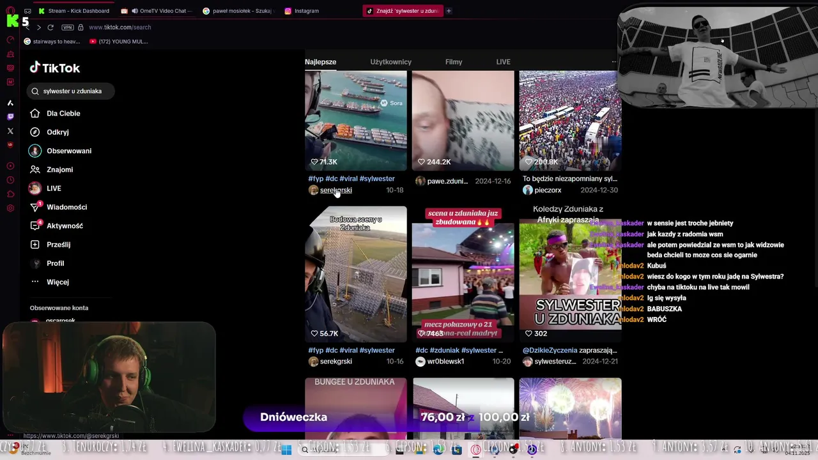Open new browser tab with plus button
818x460 pixels.
[x=449, y=11]
